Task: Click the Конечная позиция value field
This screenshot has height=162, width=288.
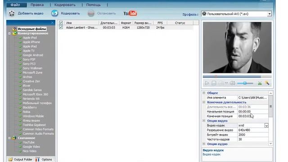Action: (253, 116)
